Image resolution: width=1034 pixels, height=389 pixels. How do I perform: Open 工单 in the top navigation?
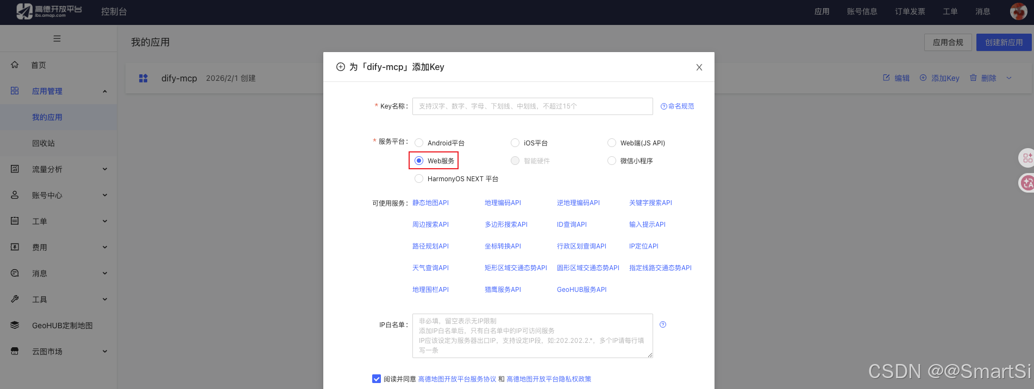(950, 11)
